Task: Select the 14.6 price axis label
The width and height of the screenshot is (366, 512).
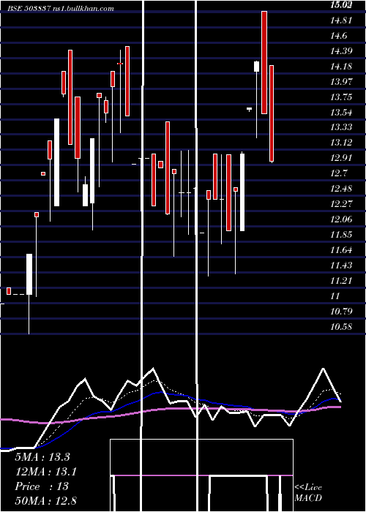Action: pos(339,36)
